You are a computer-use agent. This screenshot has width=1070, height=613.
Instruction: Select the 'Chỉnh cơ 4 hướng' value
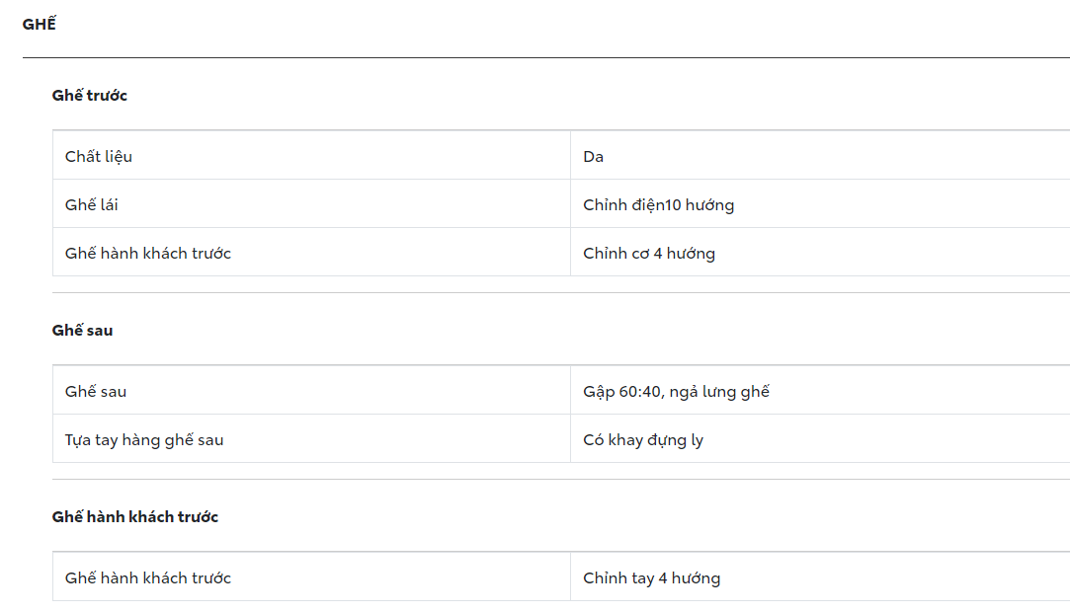click(x=649, y=254)
